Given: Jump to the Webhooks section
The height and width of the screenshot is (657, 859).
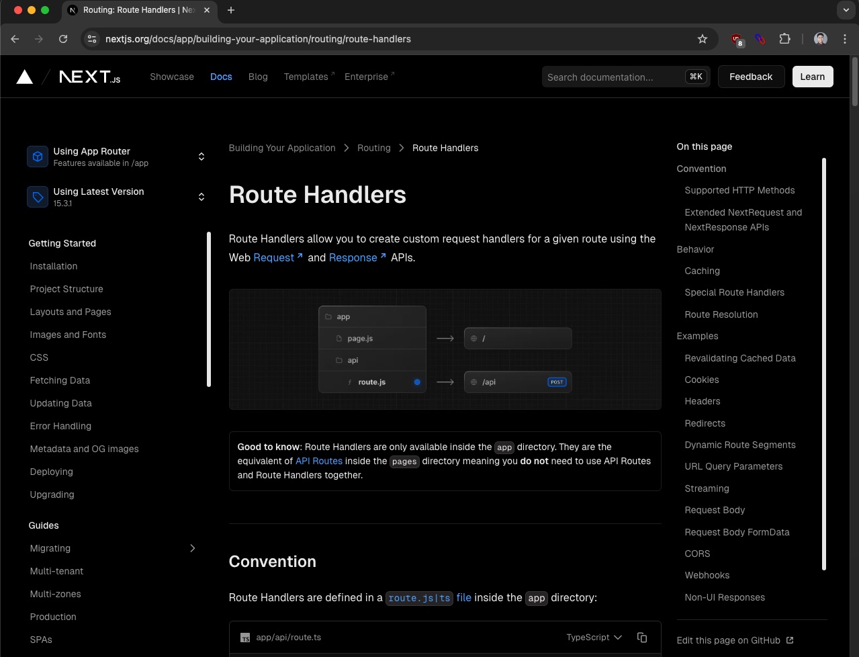Looking at the screenshot, I should point(707,575).
